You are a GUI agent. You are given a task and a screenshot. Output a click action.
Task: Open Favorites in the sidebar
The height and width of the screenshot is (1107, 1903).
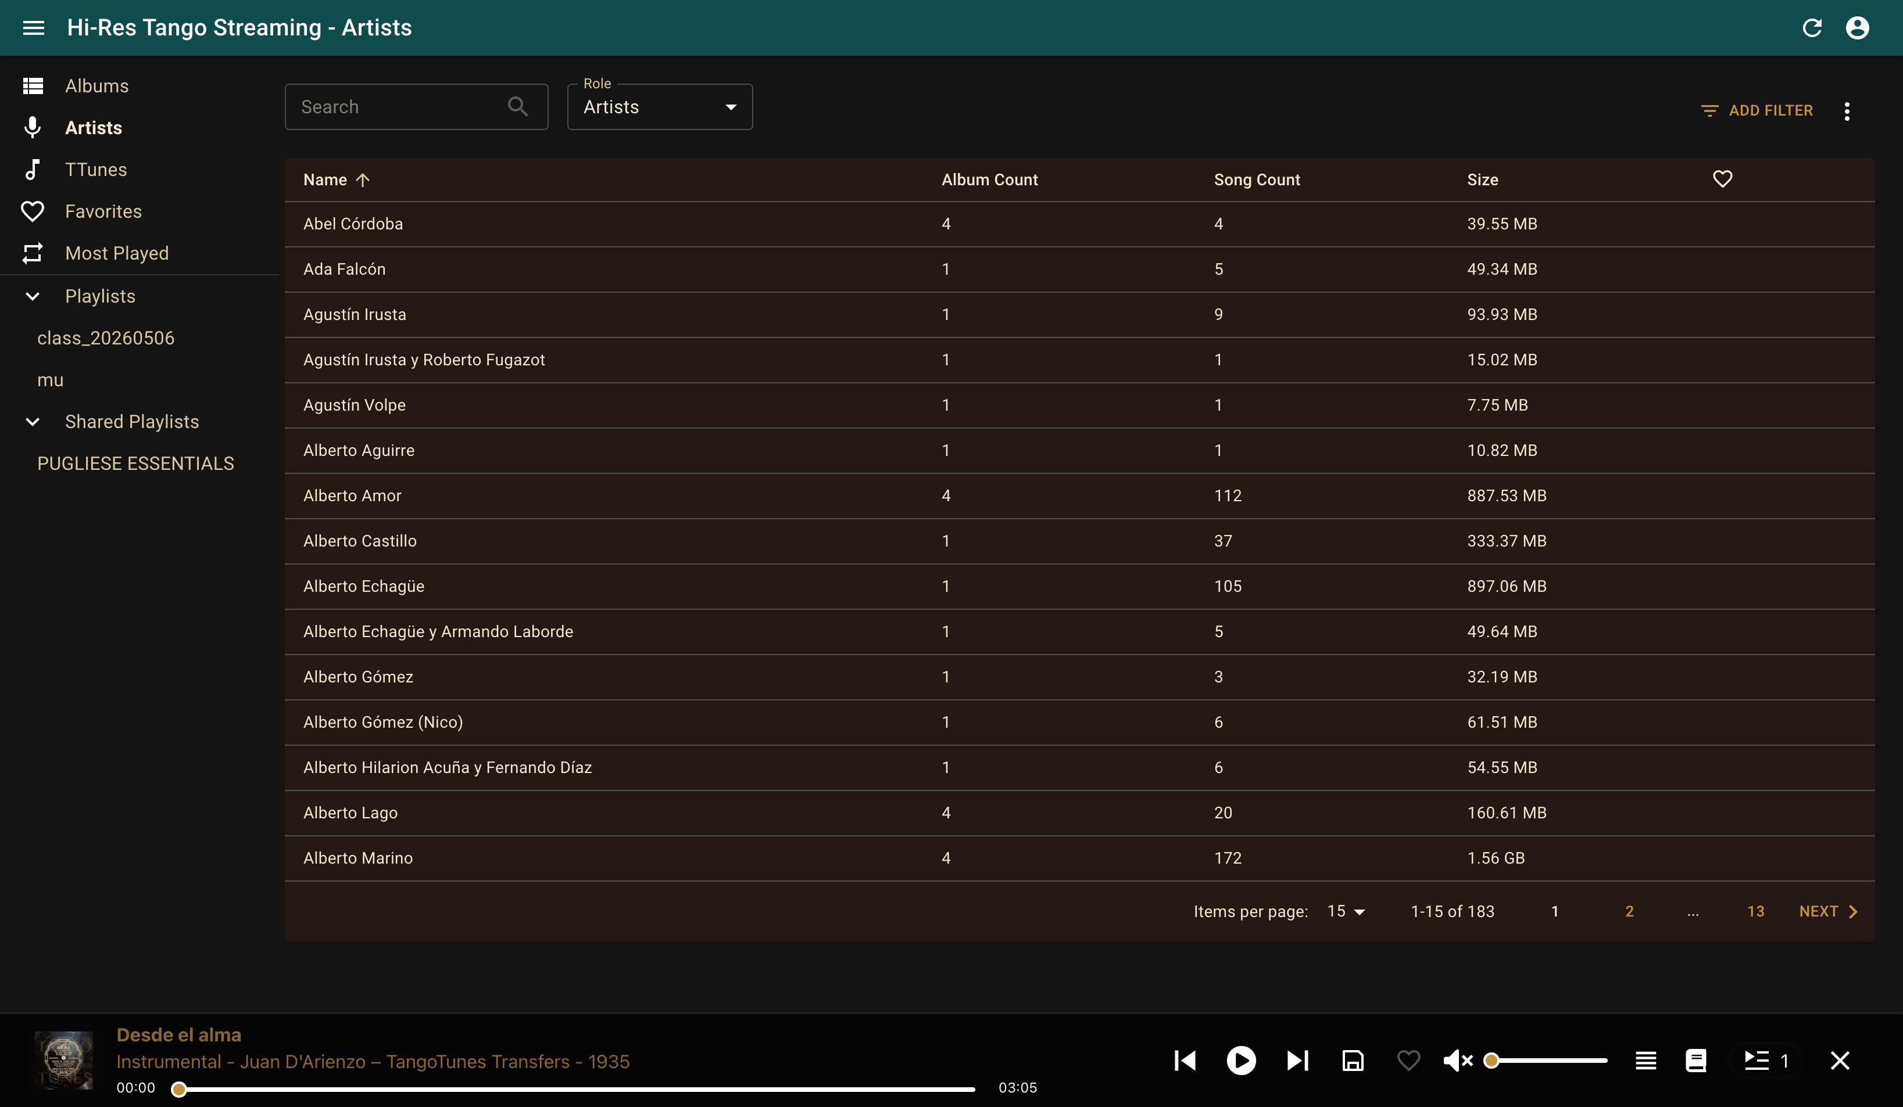tap(139, 211)
